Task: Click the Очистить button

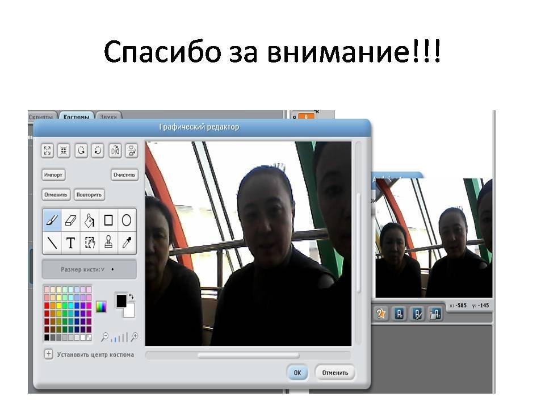Action: [124, 175]
